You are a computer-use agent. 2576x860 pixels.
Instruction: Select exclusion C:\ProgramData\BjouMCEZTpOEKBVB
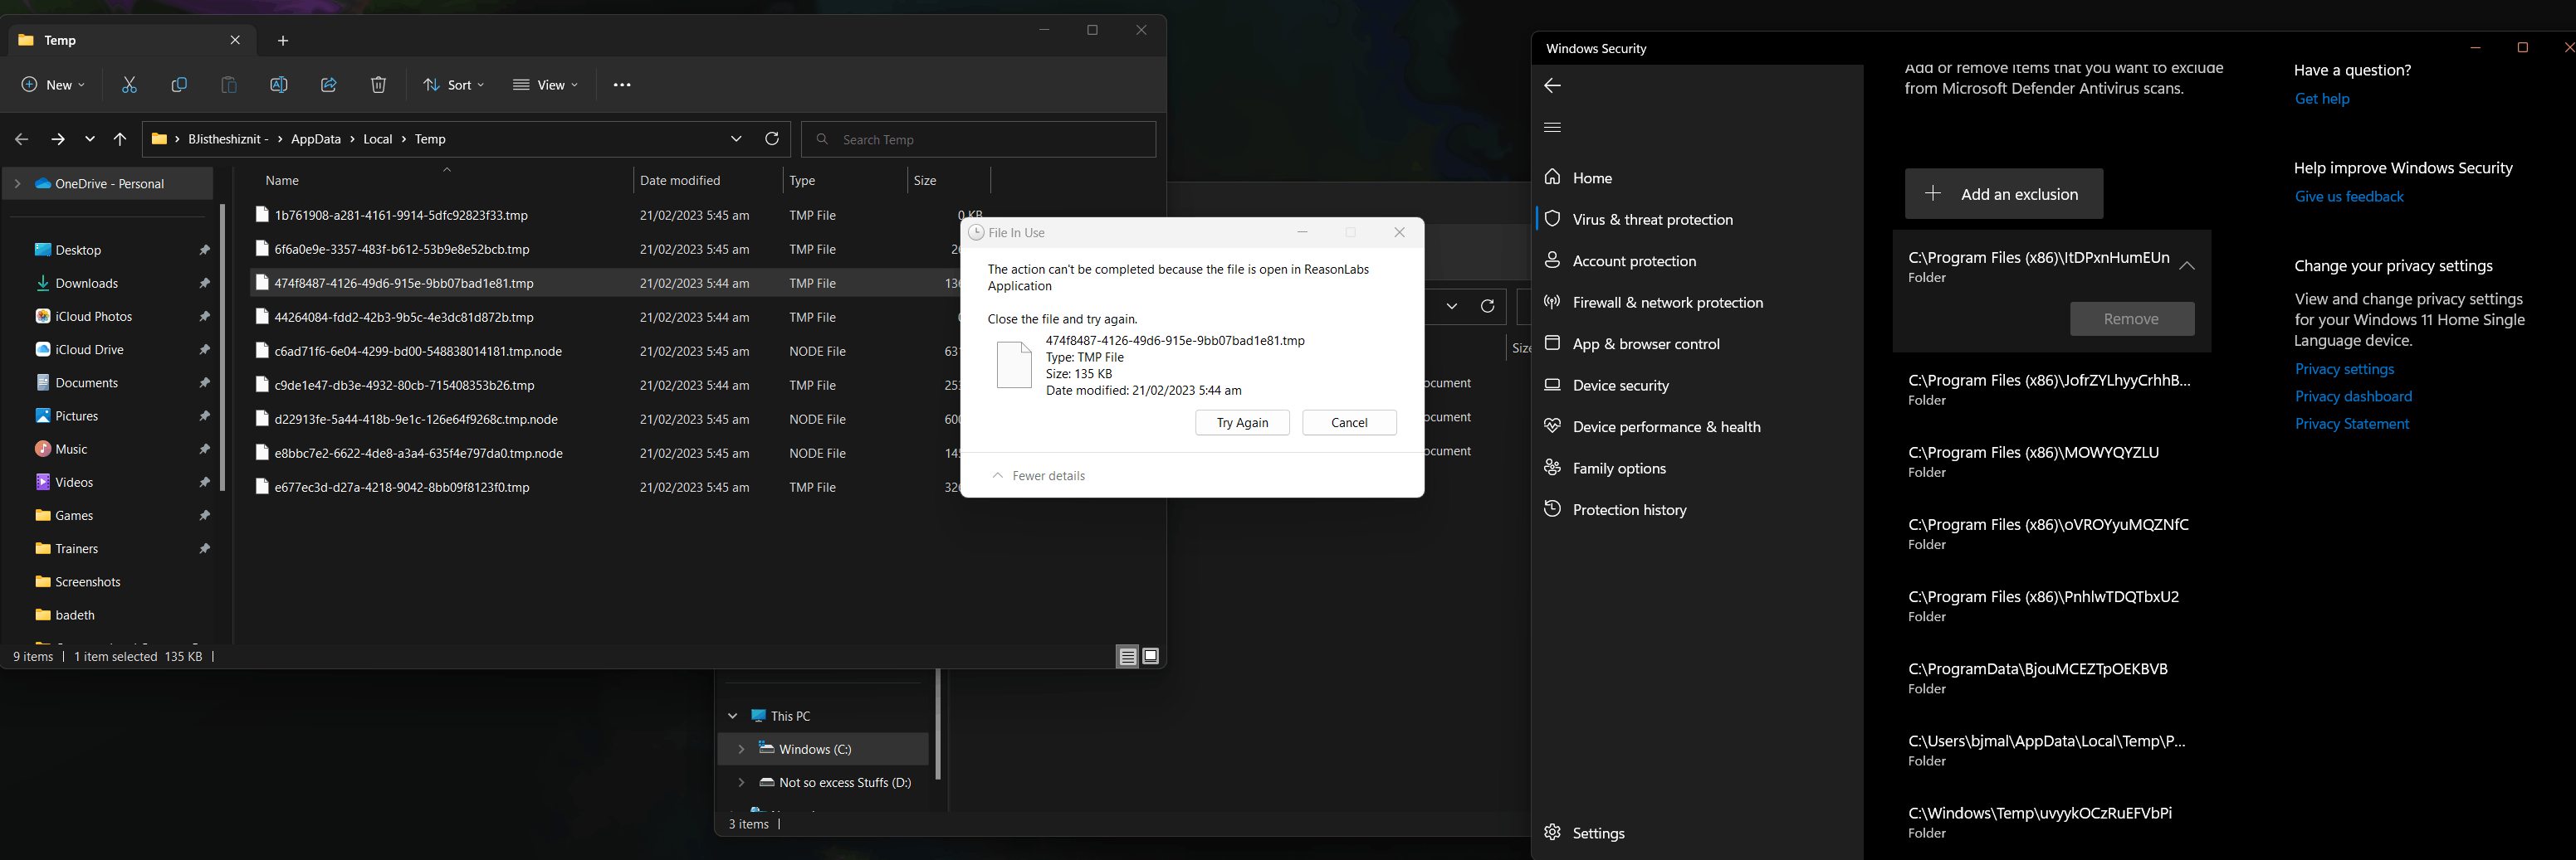point(2050,678)
